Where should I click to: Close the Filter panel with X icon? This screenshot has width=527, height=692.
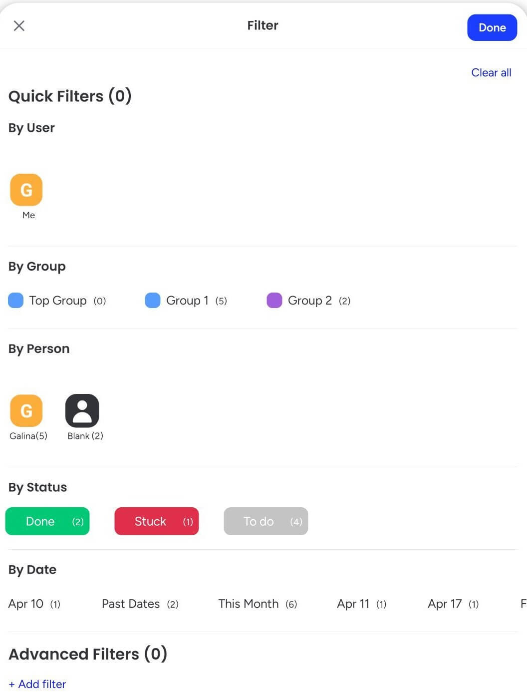pyautogui.click(x=19, y=26)
